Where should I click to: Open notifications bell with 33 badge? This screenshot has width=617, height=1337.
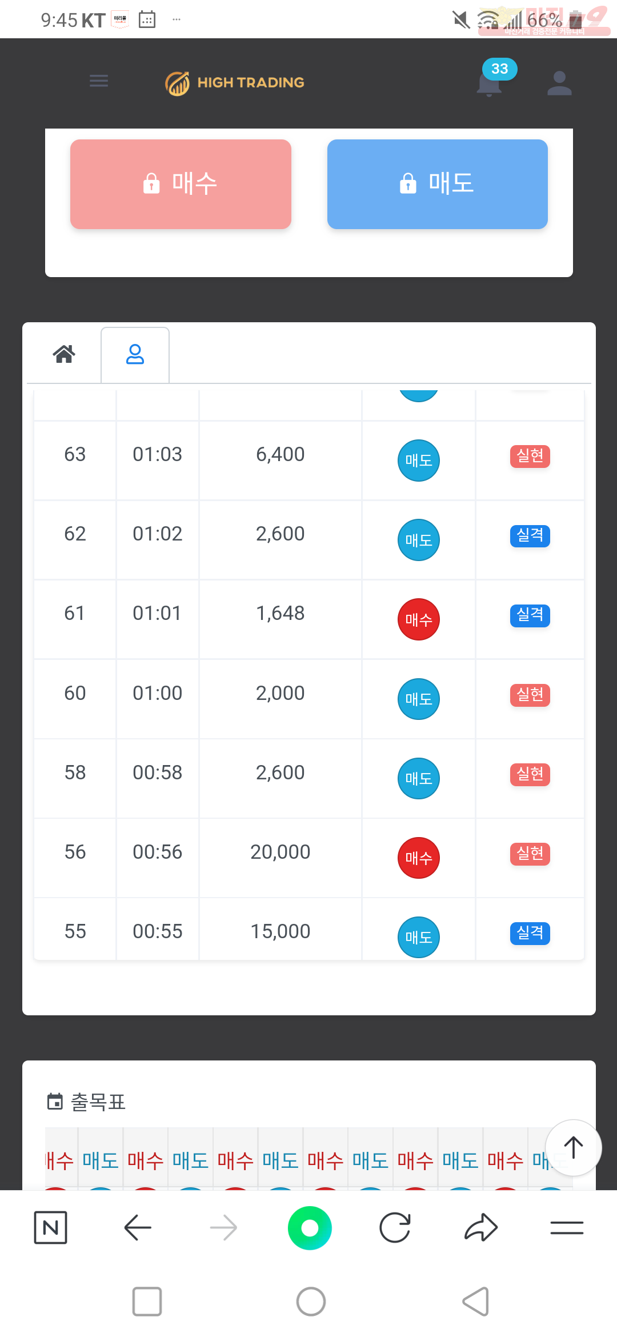point(490,83)
